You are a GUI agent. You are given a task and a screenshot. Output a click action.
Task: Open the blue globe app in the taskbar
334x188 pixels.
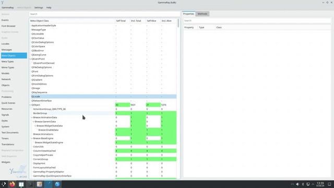[x=57, y=184]
